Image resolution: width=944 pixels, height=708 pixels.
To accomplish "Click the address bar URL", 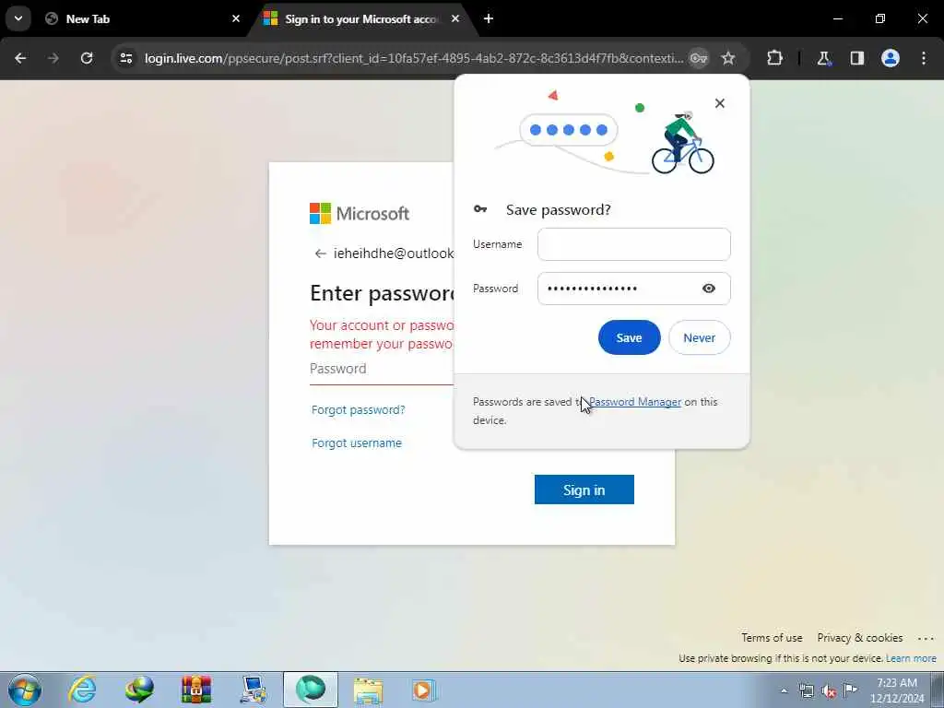I will point(414,58).
